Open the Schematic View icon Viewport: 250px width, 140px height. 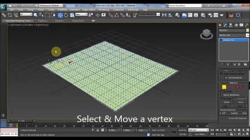pos(196,15)
